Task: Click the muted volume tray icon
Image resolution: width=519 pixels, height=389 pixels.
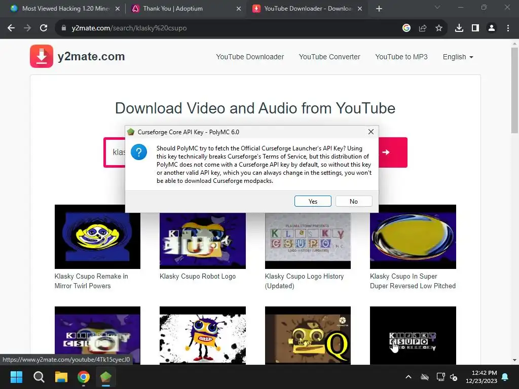Action: click(454, 377)
